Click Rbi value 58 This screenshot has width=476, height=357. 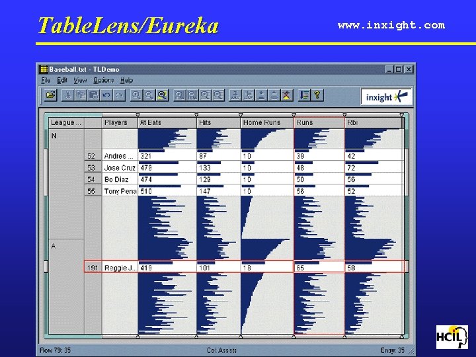pos(351,268)
